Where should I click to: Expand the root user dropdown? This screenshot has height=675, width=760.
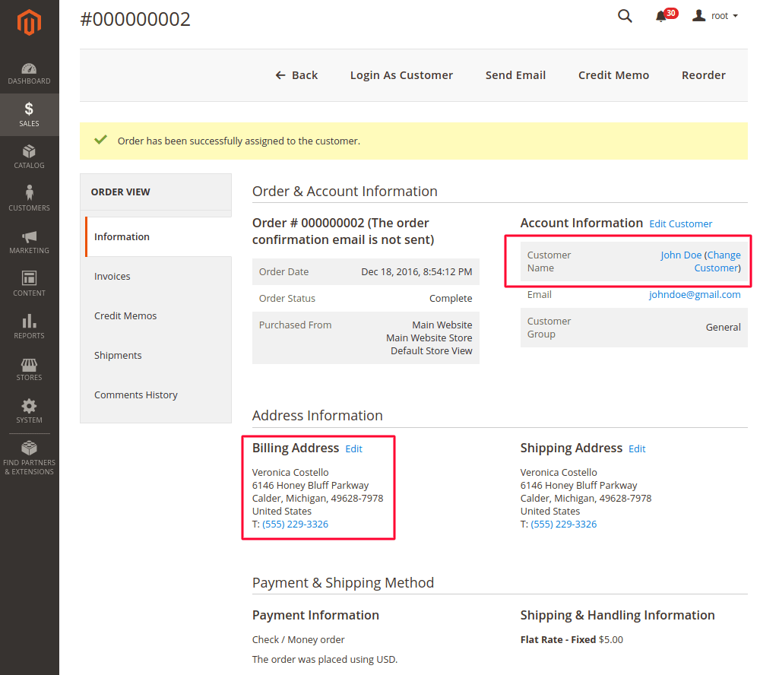coord(715,16)
